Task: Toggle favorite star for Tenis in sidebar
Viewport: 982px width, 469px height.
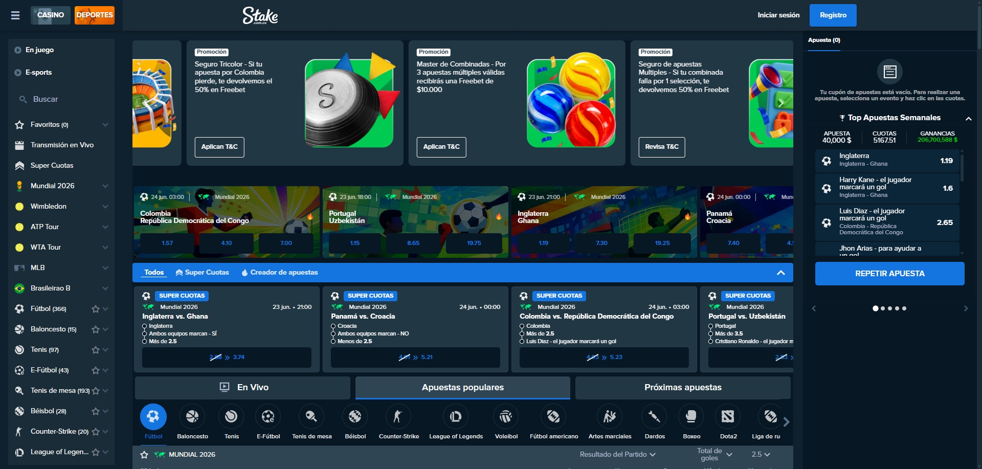Action: click(x=95, y=350)
